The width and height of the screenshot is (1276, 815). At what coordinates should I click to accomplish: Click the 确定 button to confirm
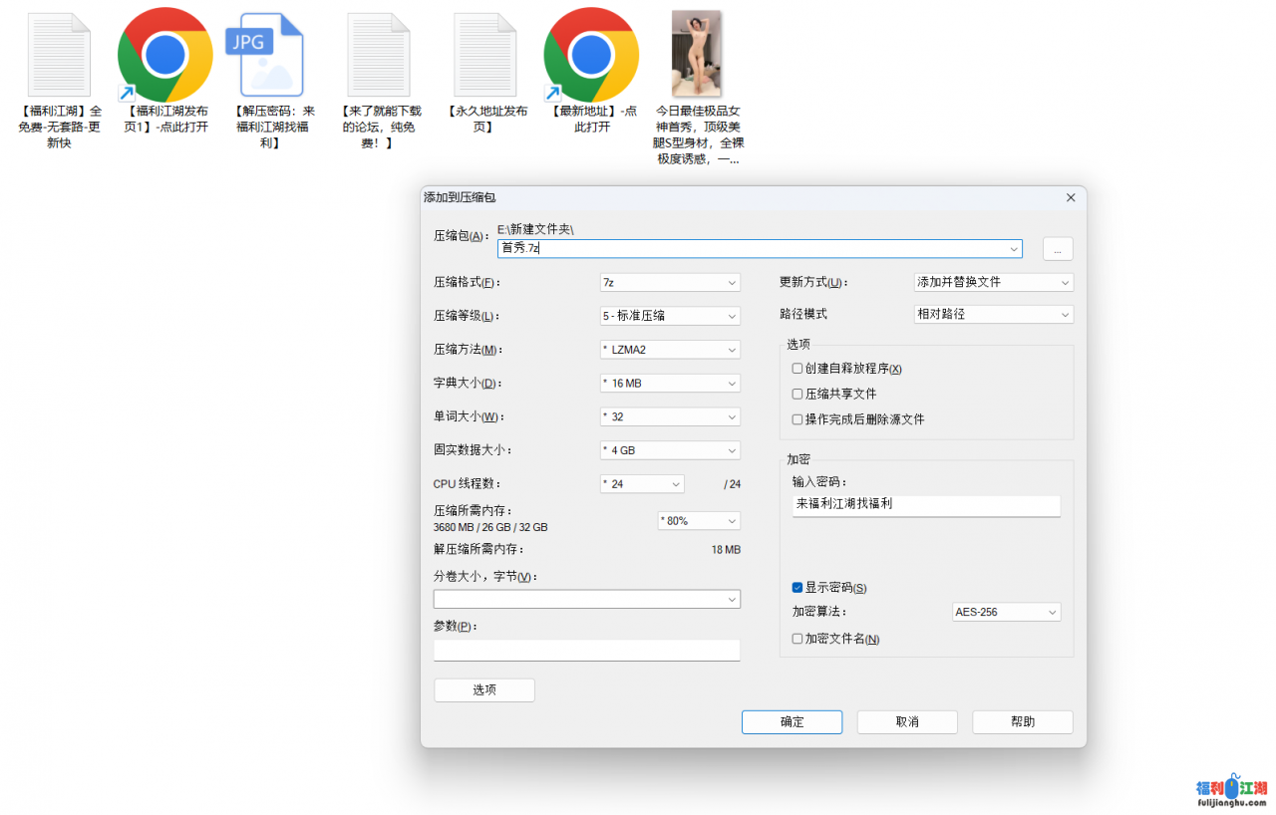(792, 721)
